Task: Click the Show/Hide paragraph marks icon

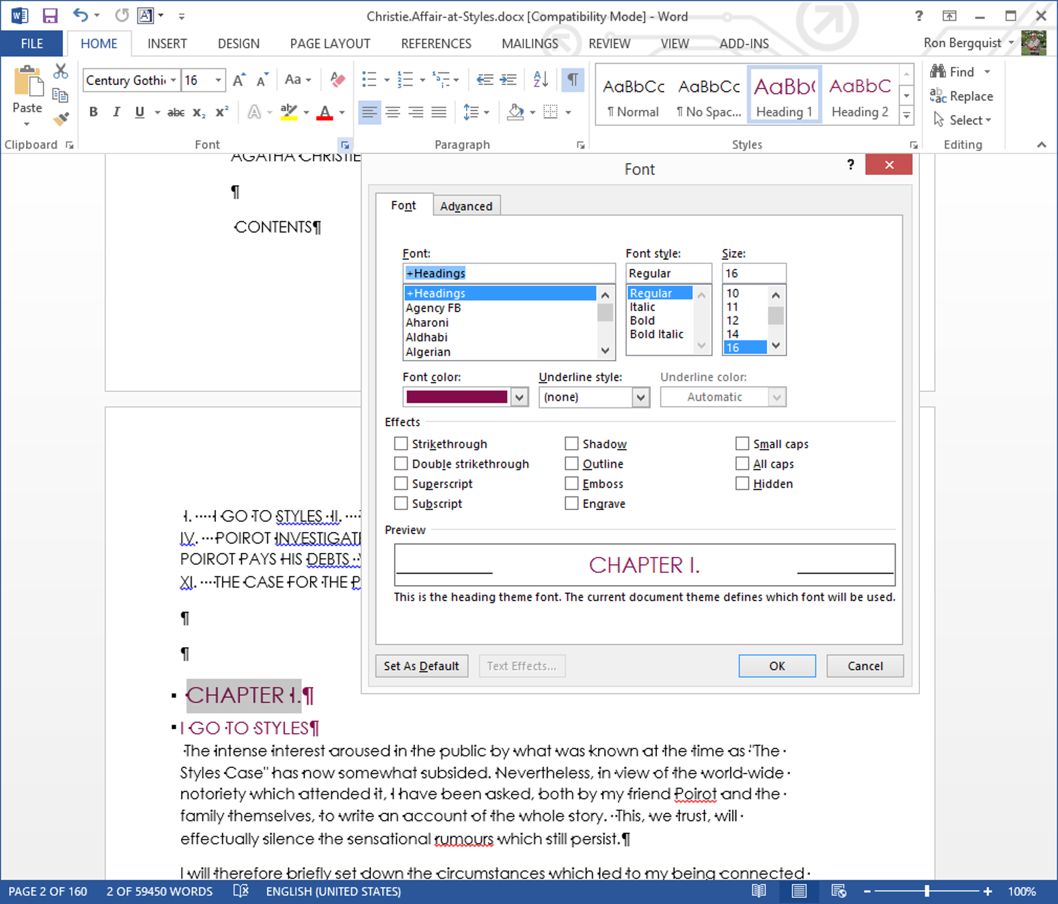Action: coord(573,80)
